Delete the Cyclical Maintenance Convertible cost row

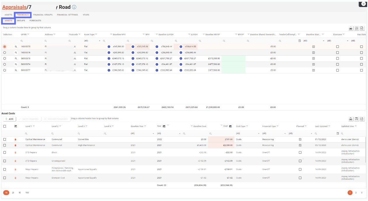tap(15, 140)
